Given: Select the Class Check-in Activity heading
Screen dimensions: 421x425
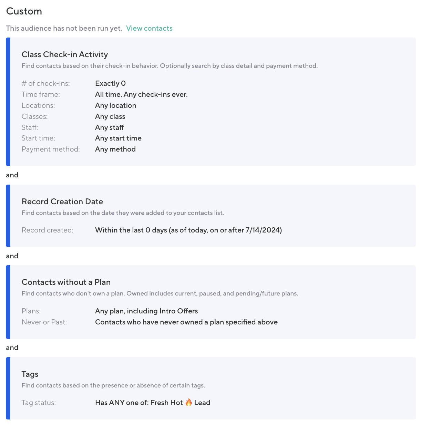Looking at the screenshot, I should [x=65, y=54].
